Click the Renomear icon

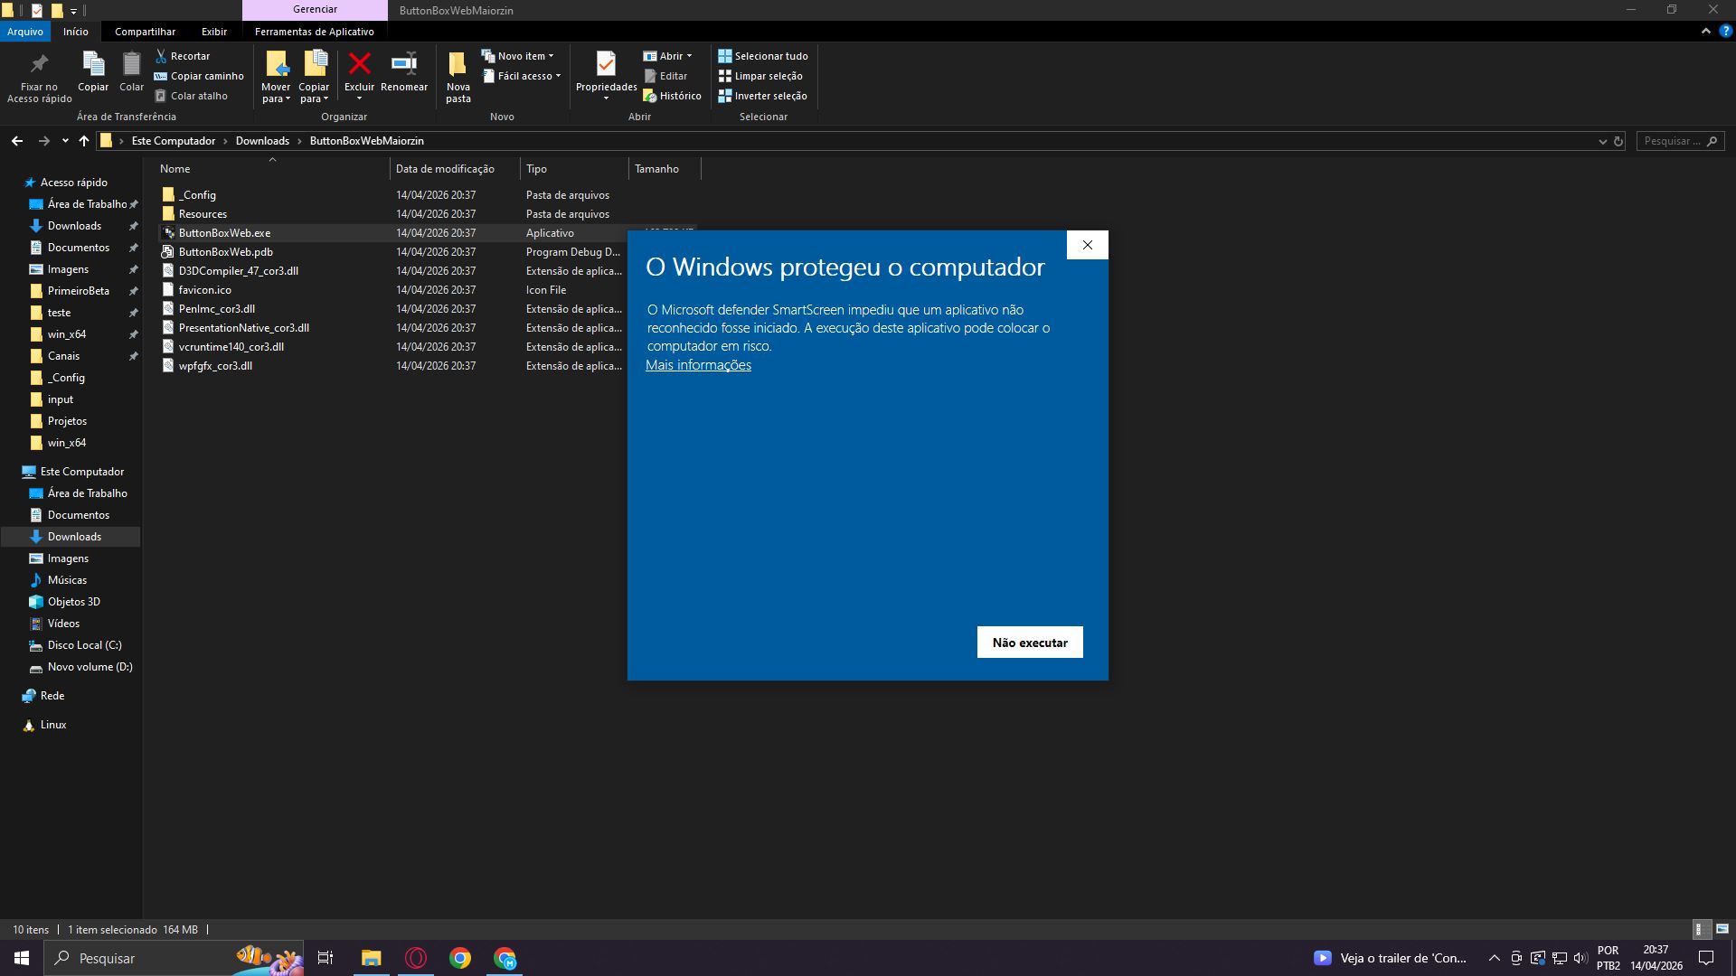404,63
